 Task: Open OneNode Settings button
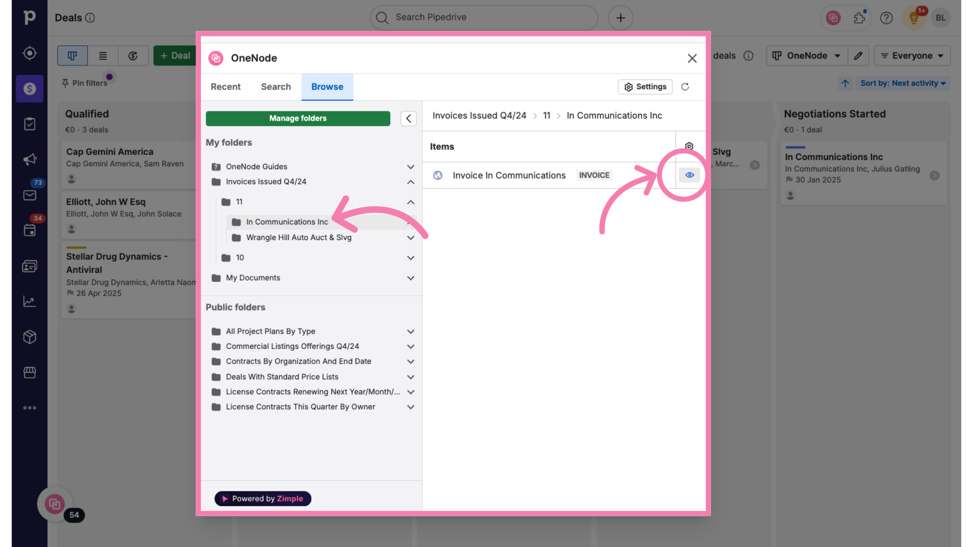point(645,87)
